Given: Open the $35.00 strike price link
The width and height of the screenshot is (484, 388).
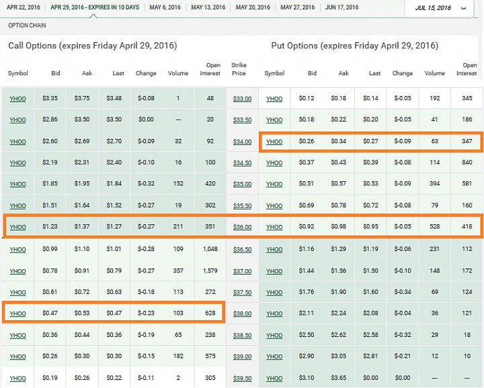Looking at the screenshot, I should pos(242,185).
